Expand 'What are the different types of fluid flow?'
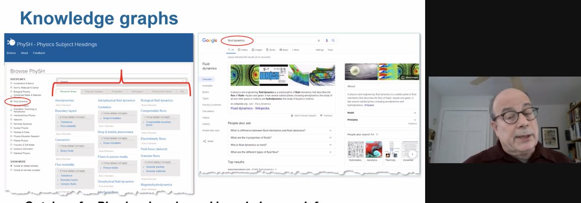 click(282, 152)
